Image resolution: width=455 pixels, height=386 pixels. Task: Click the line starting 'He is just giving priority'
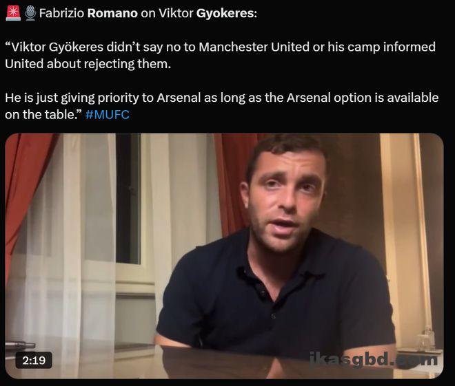tap(222, 98)
